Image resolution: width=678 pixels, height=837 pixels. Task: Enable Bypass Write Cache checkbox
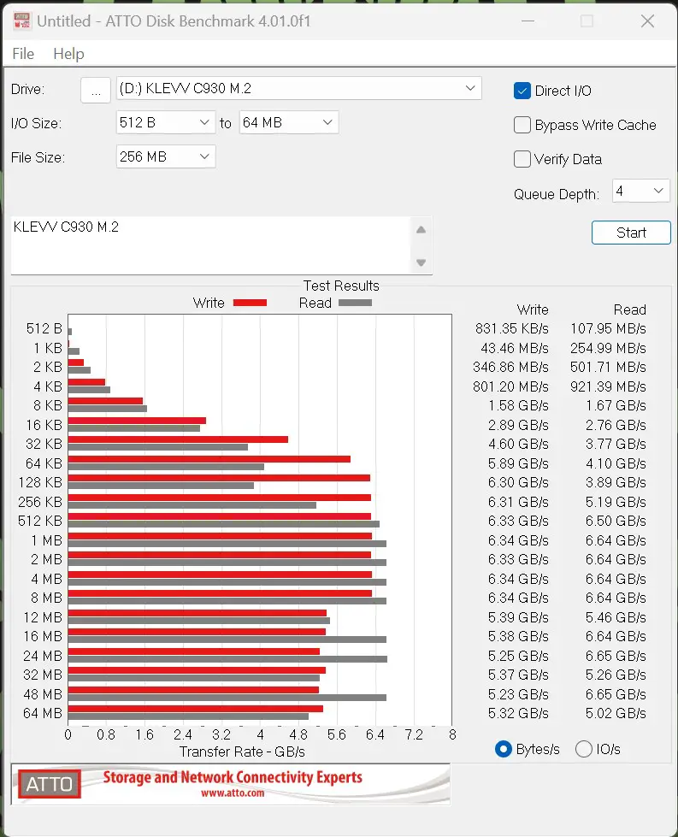(522, 125)
